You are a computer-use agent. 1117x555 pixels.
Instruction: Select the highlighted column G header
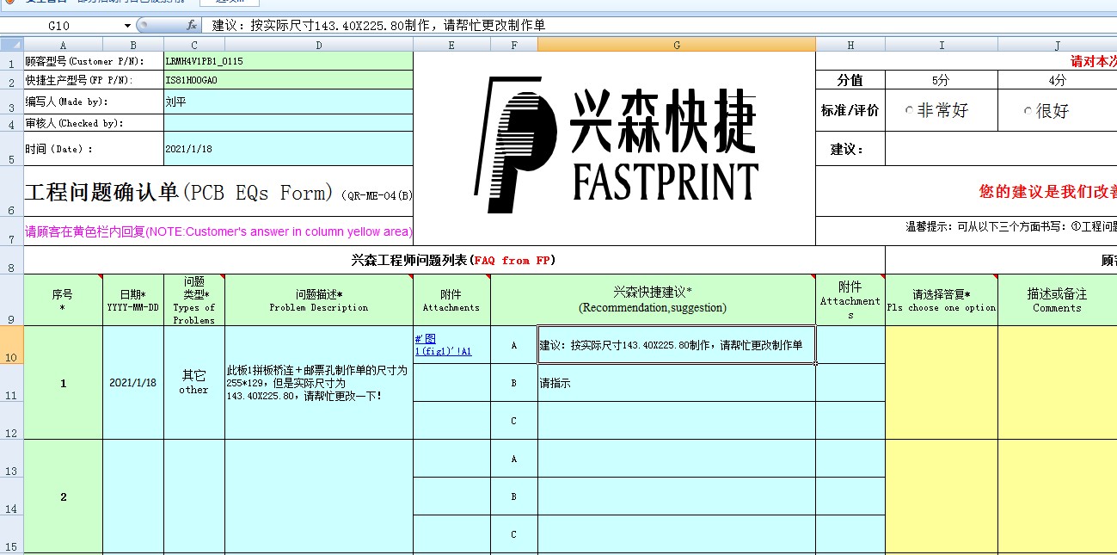[x=677, y=44]
